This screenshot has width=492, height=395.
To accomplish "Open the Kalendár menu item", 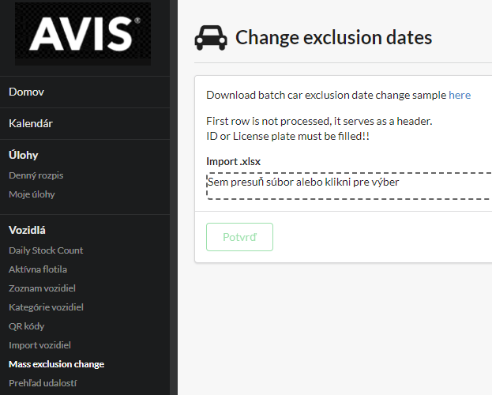I will (31, 123).
